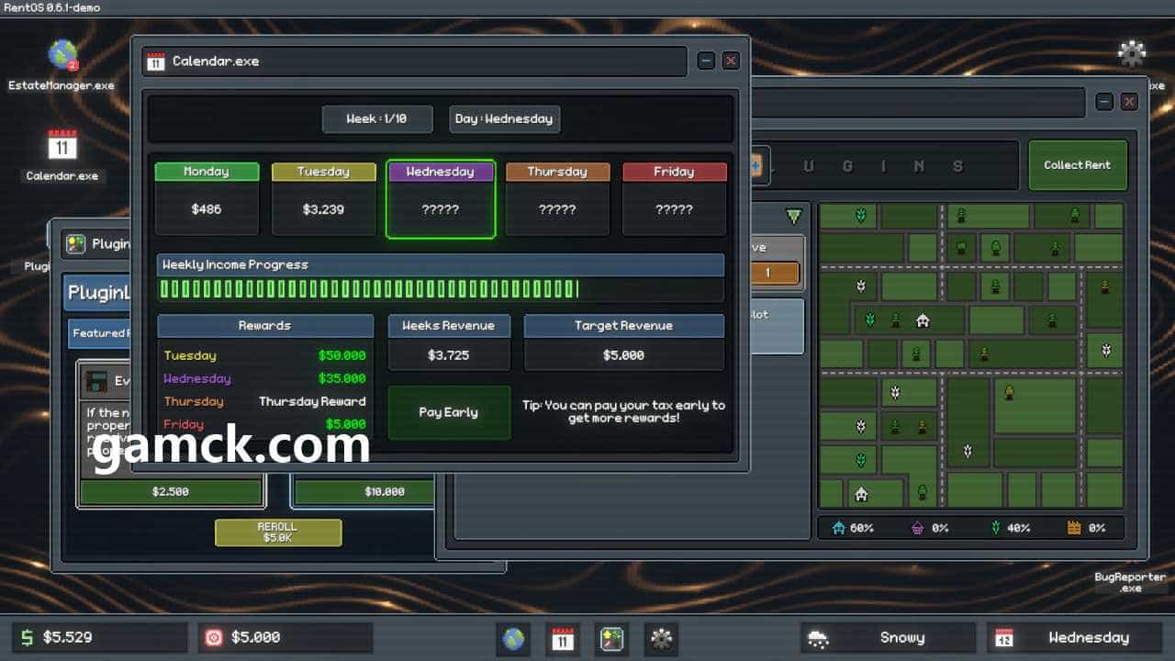
Task: Buy the plugin priced $2.500
Action: pos(171,492)
